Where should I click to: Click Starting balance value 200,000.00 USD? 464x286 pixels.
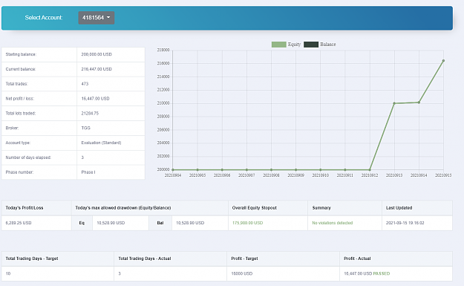tap(97, 54)
